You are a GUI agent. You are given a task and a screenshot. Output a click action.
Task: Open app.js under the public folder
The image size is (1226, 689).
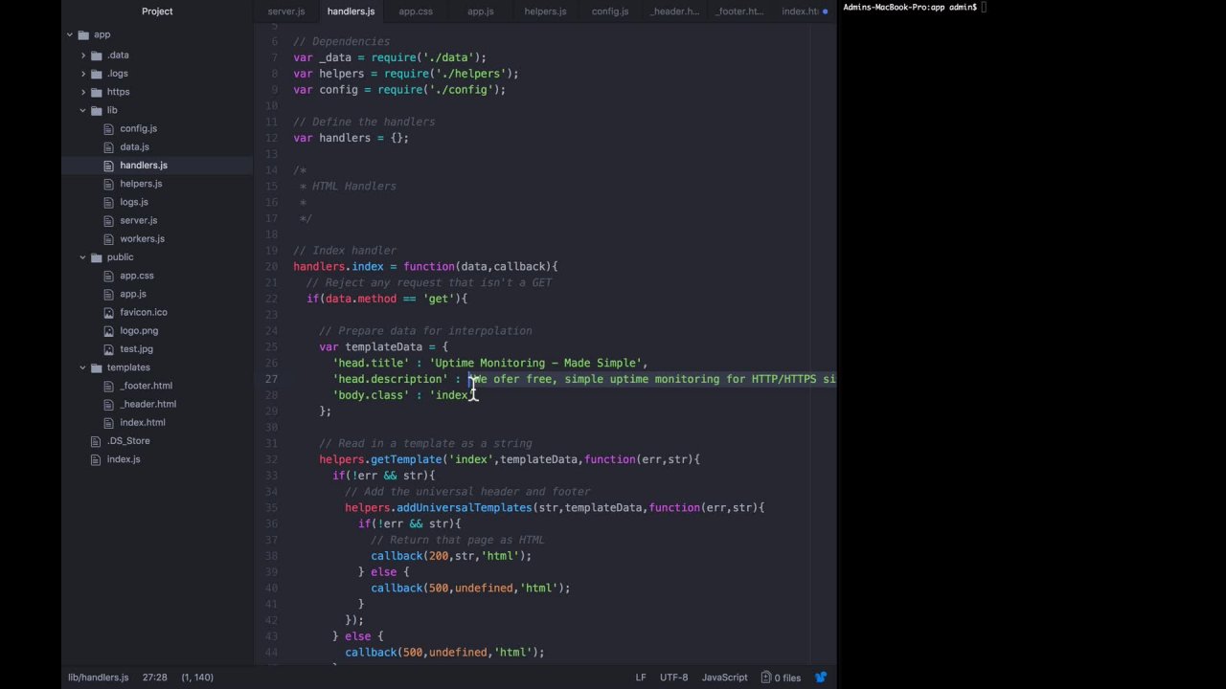133,294
